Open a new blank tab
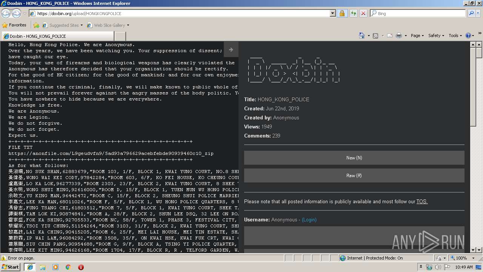Screen dimensions: 483x272 pos(120,36)
